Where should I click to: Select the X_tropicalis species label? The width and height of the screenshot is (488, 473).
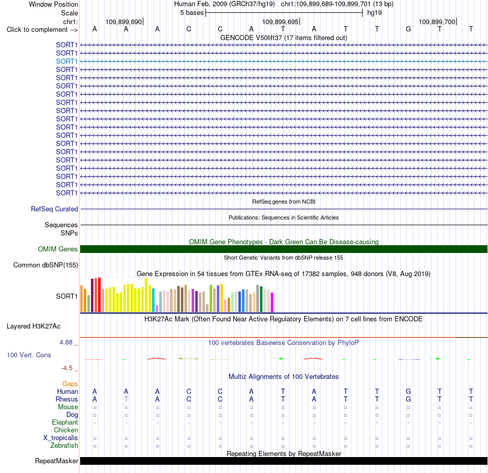(61, 438)
